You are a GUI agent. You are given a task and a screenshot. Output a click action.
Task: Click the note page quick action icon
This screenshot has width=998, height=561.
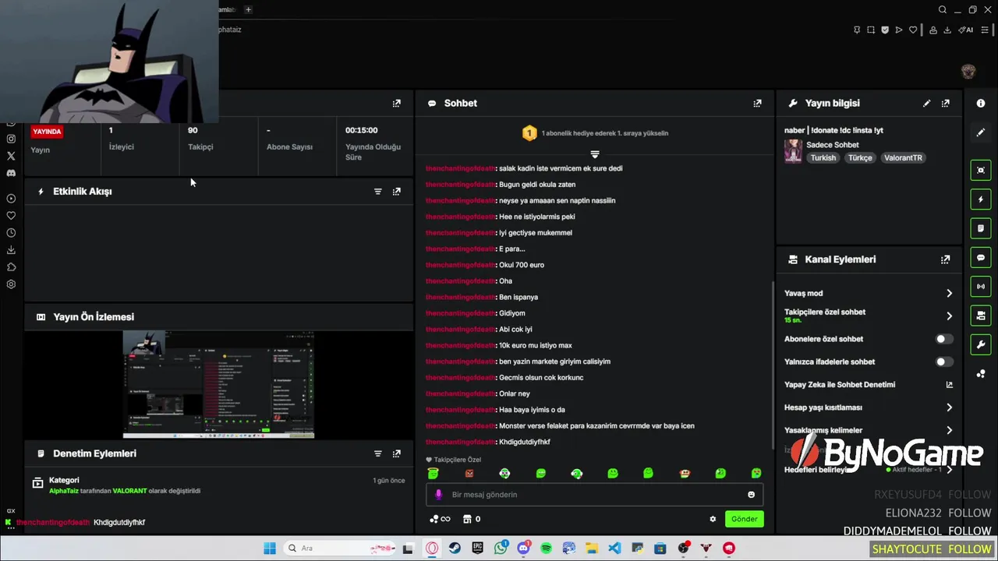[x=981, y=228]
